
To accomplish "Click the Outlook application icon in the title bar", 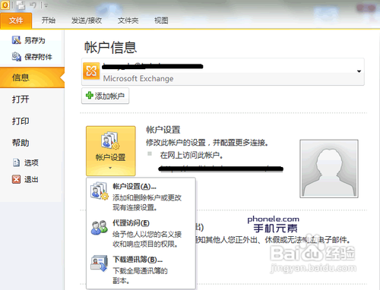I will click(x=5, y=5).
